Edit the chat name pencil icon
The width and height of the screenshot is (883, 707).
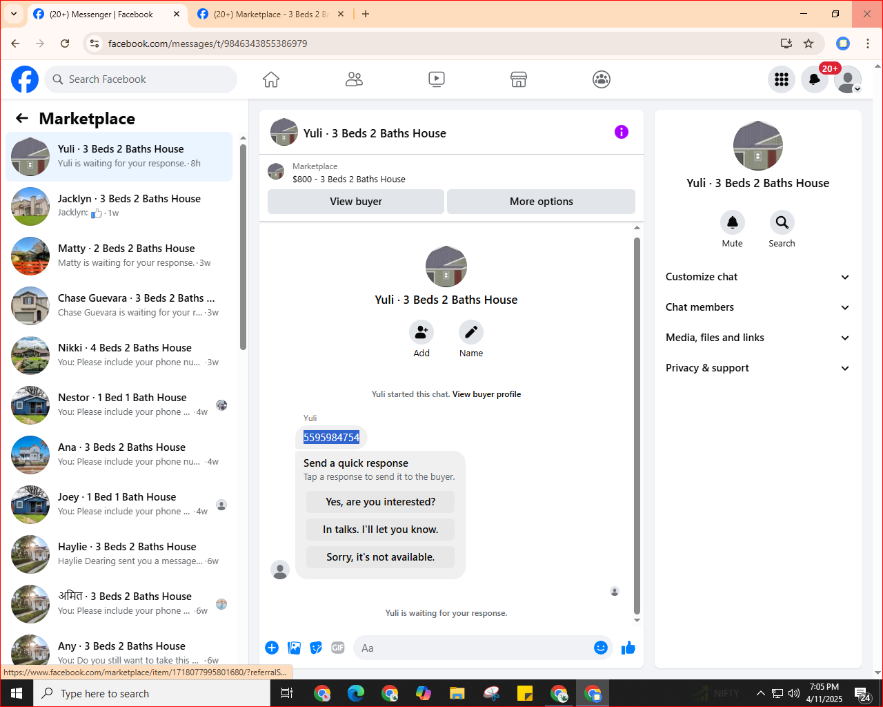tap(471, 332)
